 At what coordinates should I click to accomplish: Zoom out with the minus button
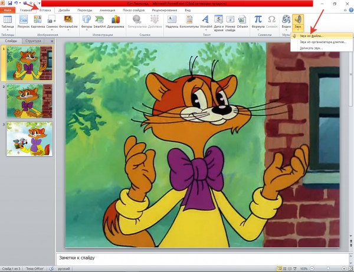tap(312, 268)
